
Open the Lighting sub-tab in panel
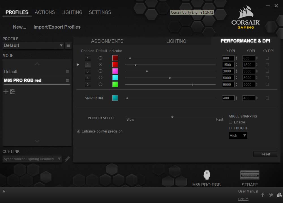coord(176,41)
